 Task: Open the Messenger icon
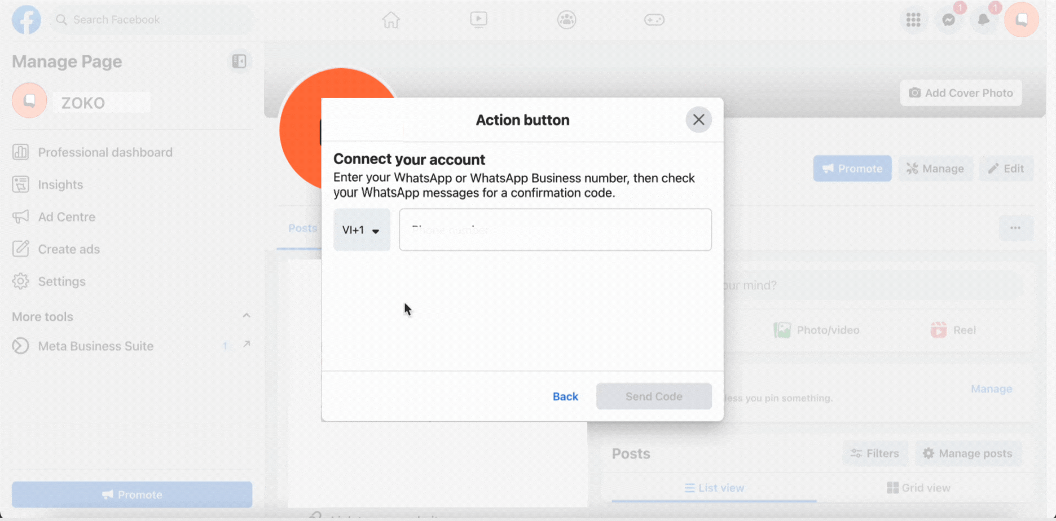949,20
